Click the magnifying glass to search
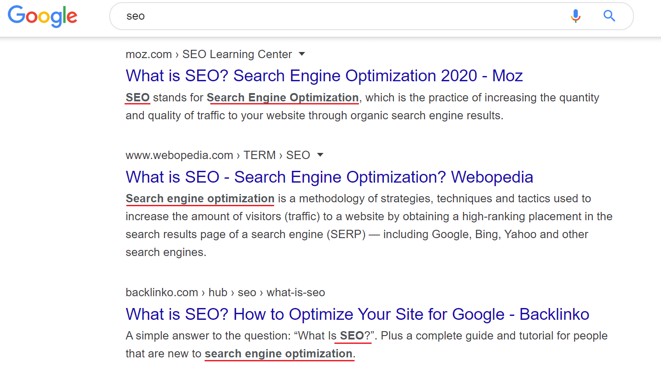This screenshot has width=661, height=367. click(x=609, y=16)
